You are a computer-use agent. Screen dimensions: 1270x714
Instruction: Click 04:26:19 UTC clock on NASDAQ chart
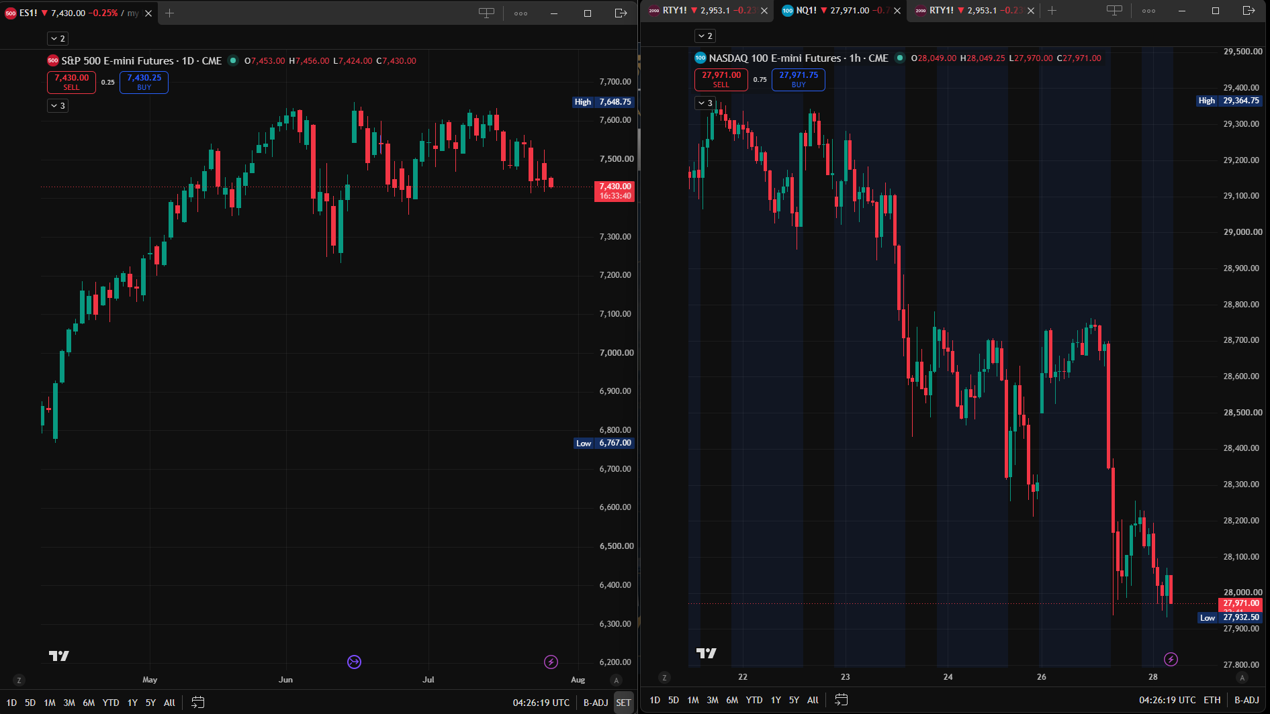coord(1167,700)
